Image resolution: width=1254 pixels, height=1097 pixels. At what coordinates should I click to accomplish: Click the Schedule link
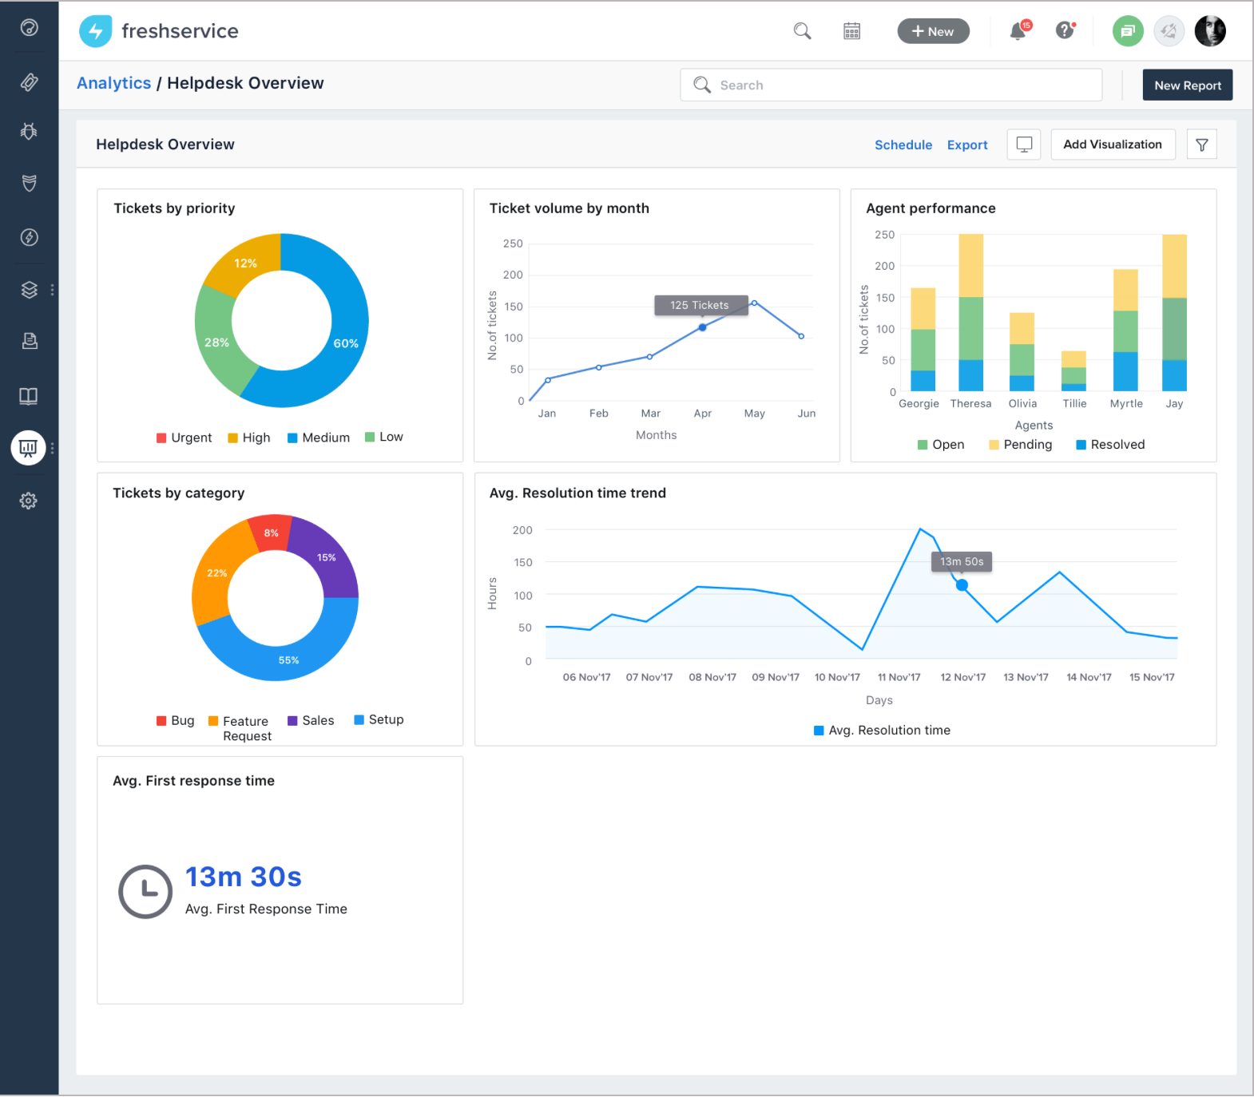(x=903, y=145)
